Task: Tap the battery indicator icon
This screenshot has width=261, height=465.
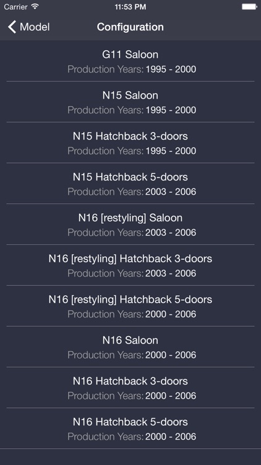Action: (x=249, y=7)
